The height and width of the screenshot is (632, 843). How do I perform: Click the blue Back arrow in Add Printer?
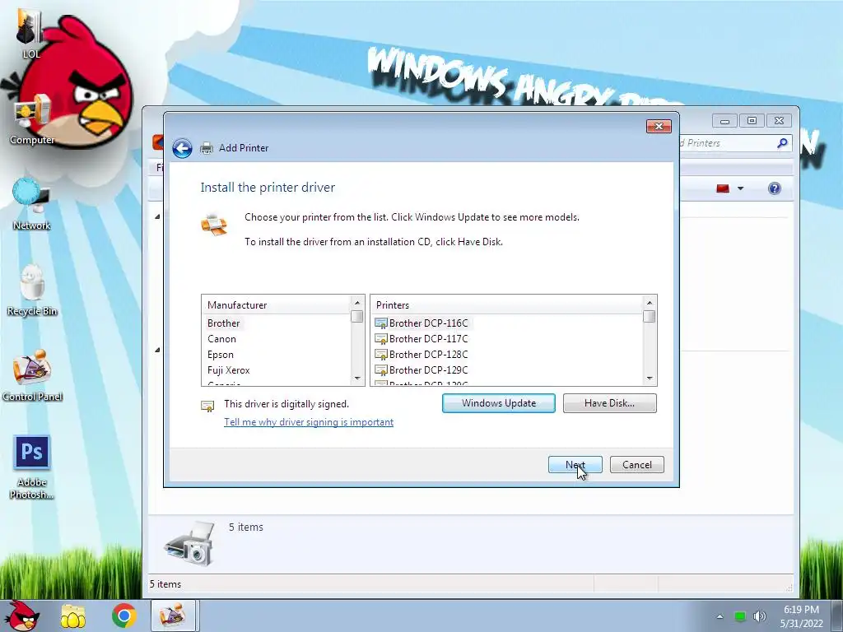tap(182, 148)
